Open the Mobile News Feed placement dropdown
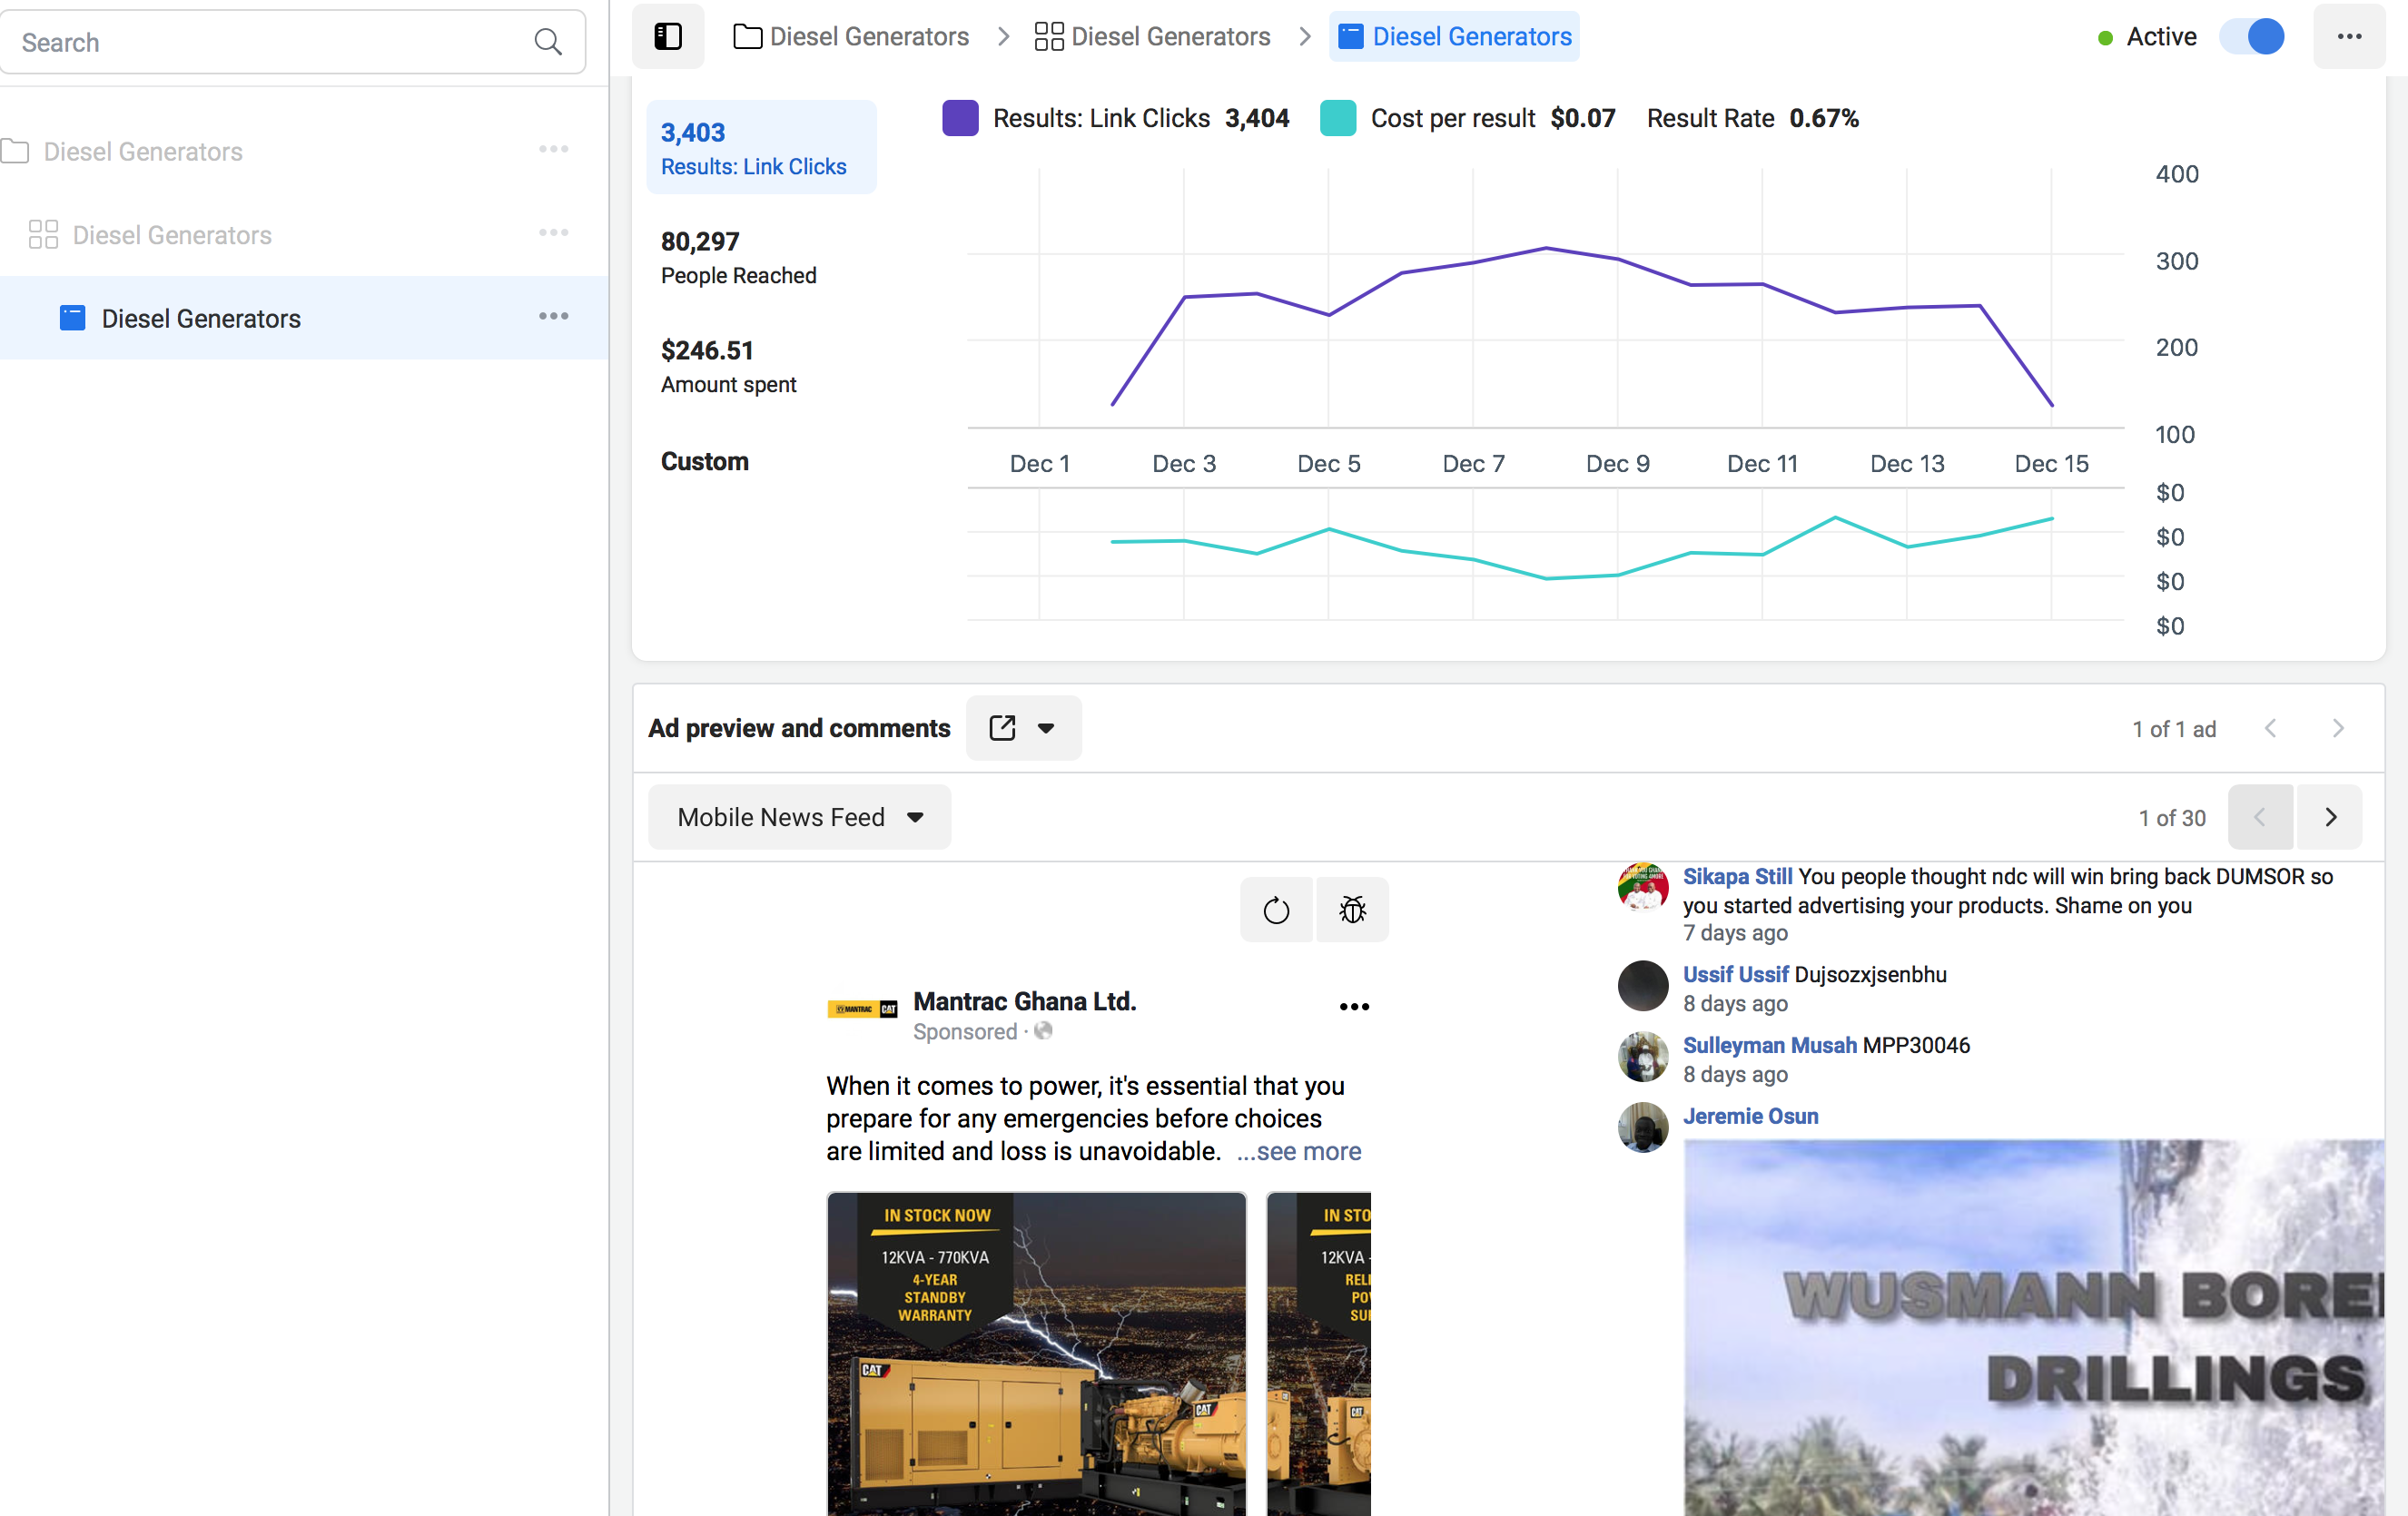 tap(799, 817)
